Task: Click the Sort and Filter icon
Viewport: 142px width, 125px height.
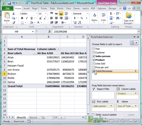Action: click(118, 14)
